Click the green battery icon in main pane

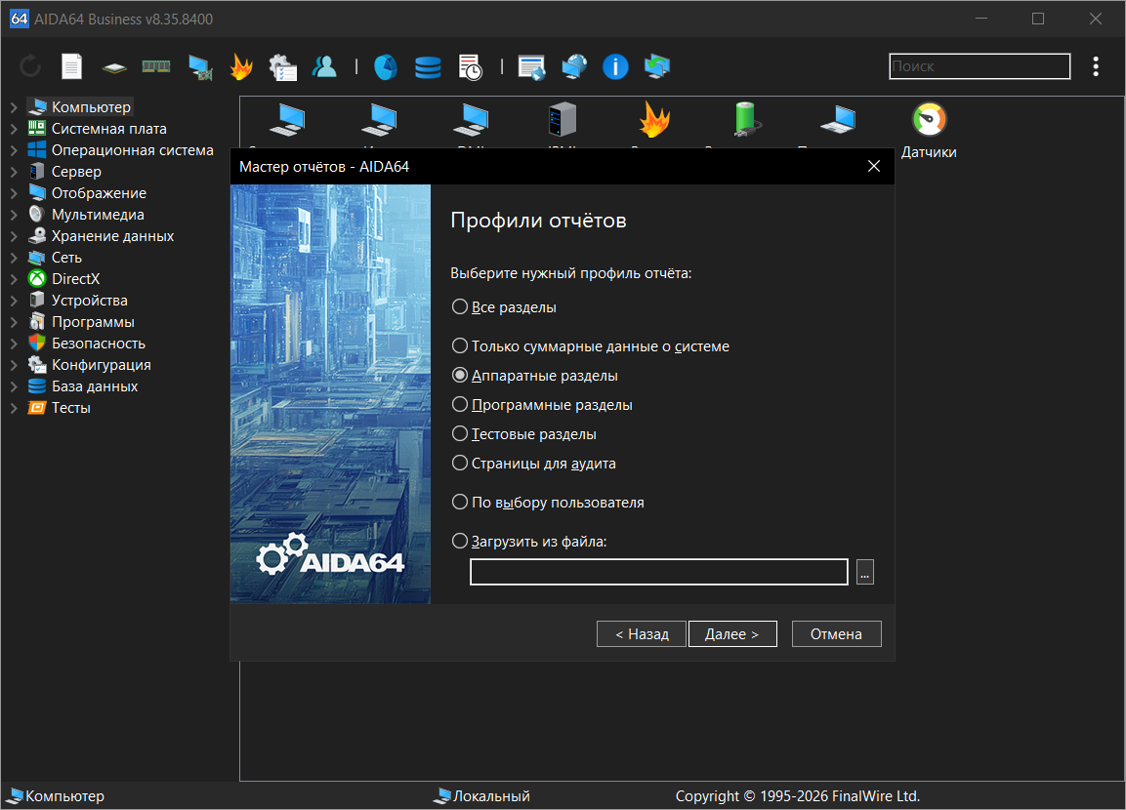[x=746, y=119]
